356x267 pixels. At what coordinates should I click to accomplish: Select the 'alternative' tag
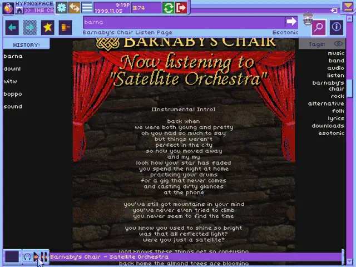coord(326,103)
